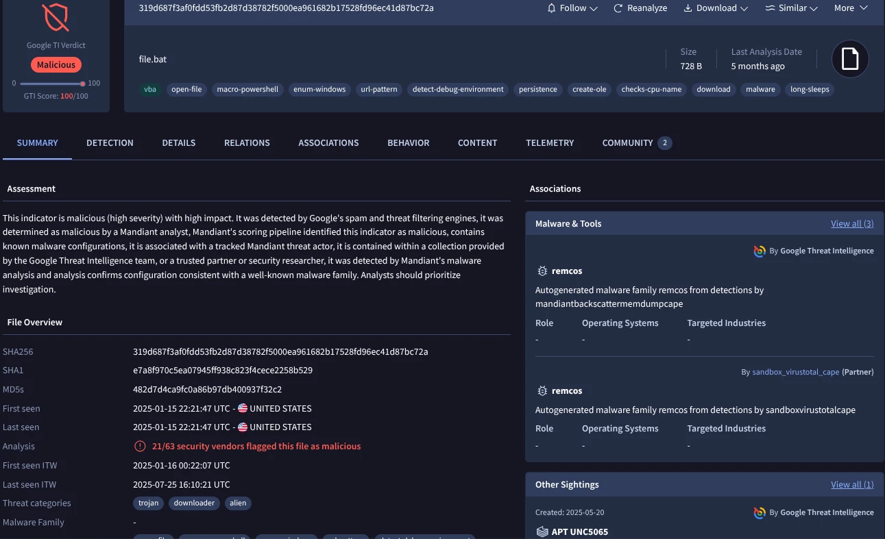The width and height of the screenshot is (885, 539).
Task: Click the SHA1 hash value
Action: click(223, 371)
